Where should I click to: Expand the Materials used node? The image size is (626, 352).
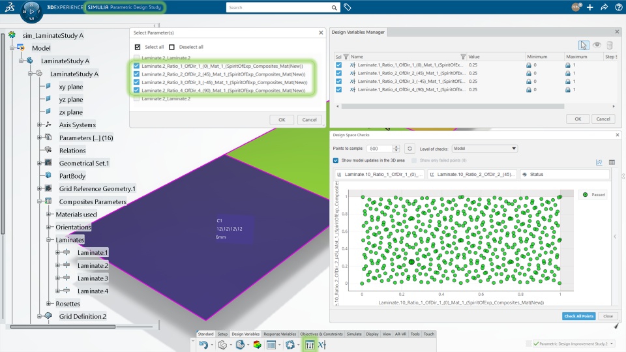click(48, 214)
